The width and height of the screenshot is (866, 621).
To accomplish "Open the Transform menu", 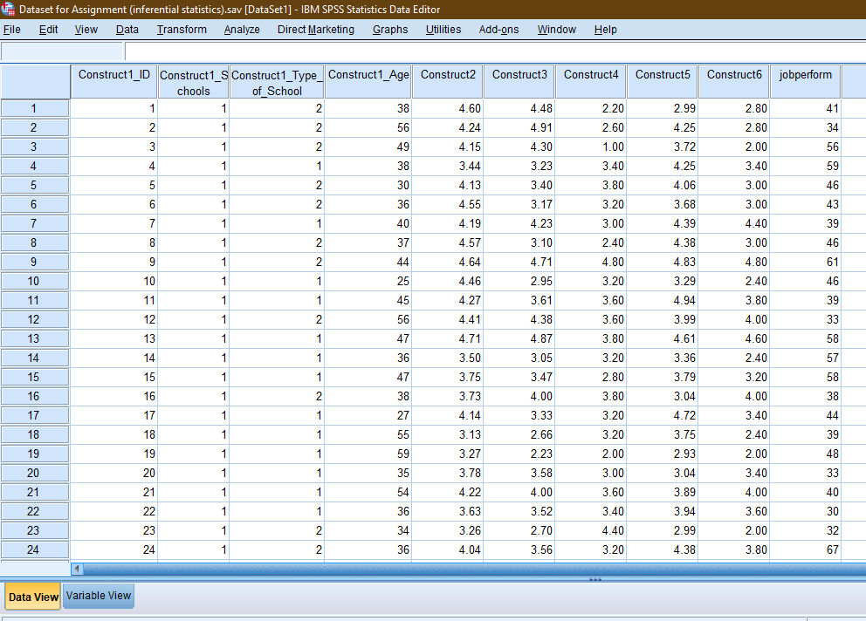I will point(181,29).
